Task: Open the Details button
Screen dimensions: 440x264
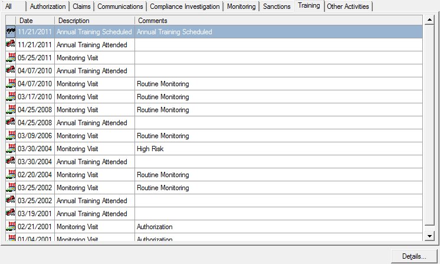Action: [414, 256]
